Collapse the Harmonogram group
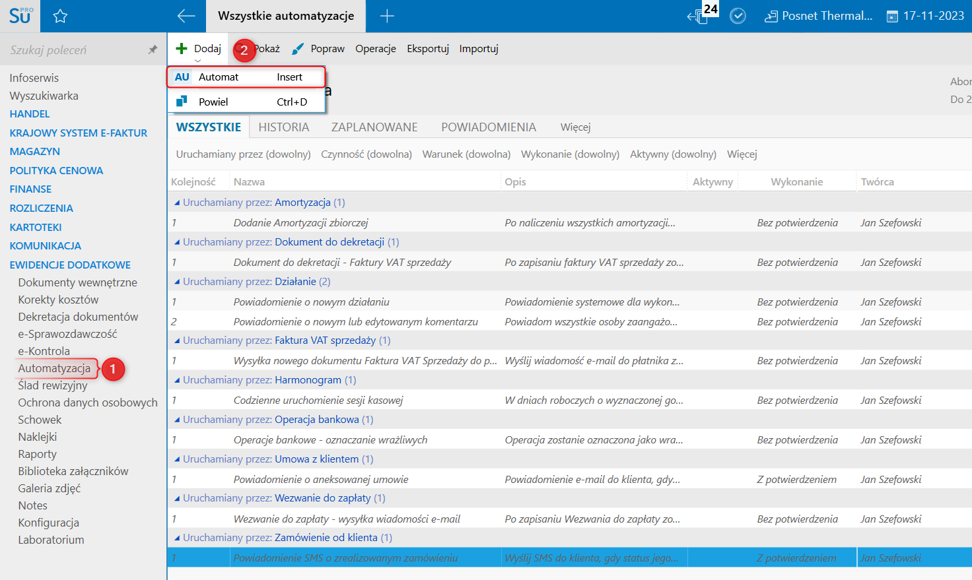Viewport: 972px width, 580px height. pos(177,380)
